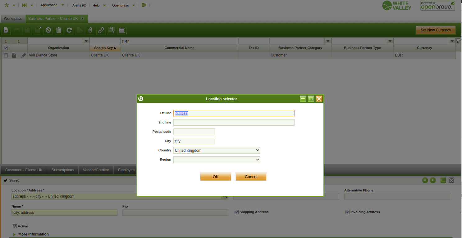Click the chain link toolbar icon

(x=101, y=30)
